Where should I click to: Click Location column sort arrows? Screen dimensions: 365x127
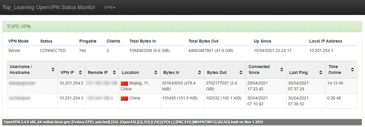pyautogui.click(x=156, y=72)
